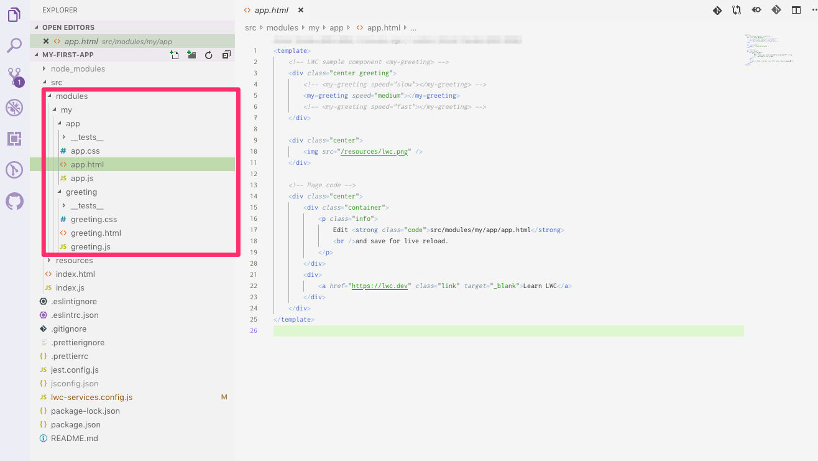Open Source Control view with badge 1
Image resolution: width=818 pixels, height=461 pixels.
click(x=14, y=77)
